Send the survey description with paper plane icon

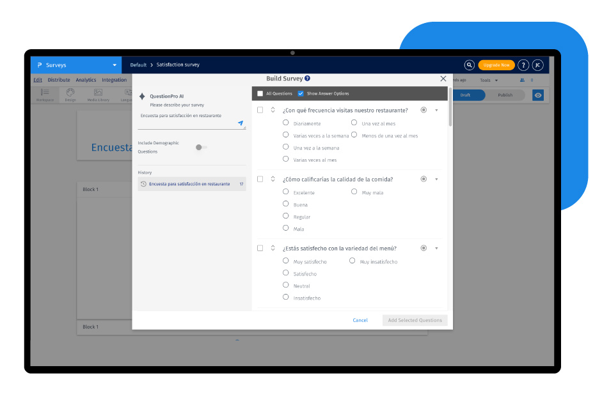[x=241, y=123]
